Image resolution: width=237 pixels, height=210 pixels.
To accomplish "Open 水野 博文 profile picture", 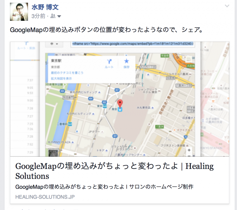I will 19,12.
